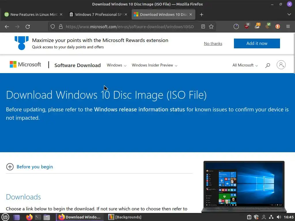
Task: Go back to the previous page
Action: click(x=7, y=27)
